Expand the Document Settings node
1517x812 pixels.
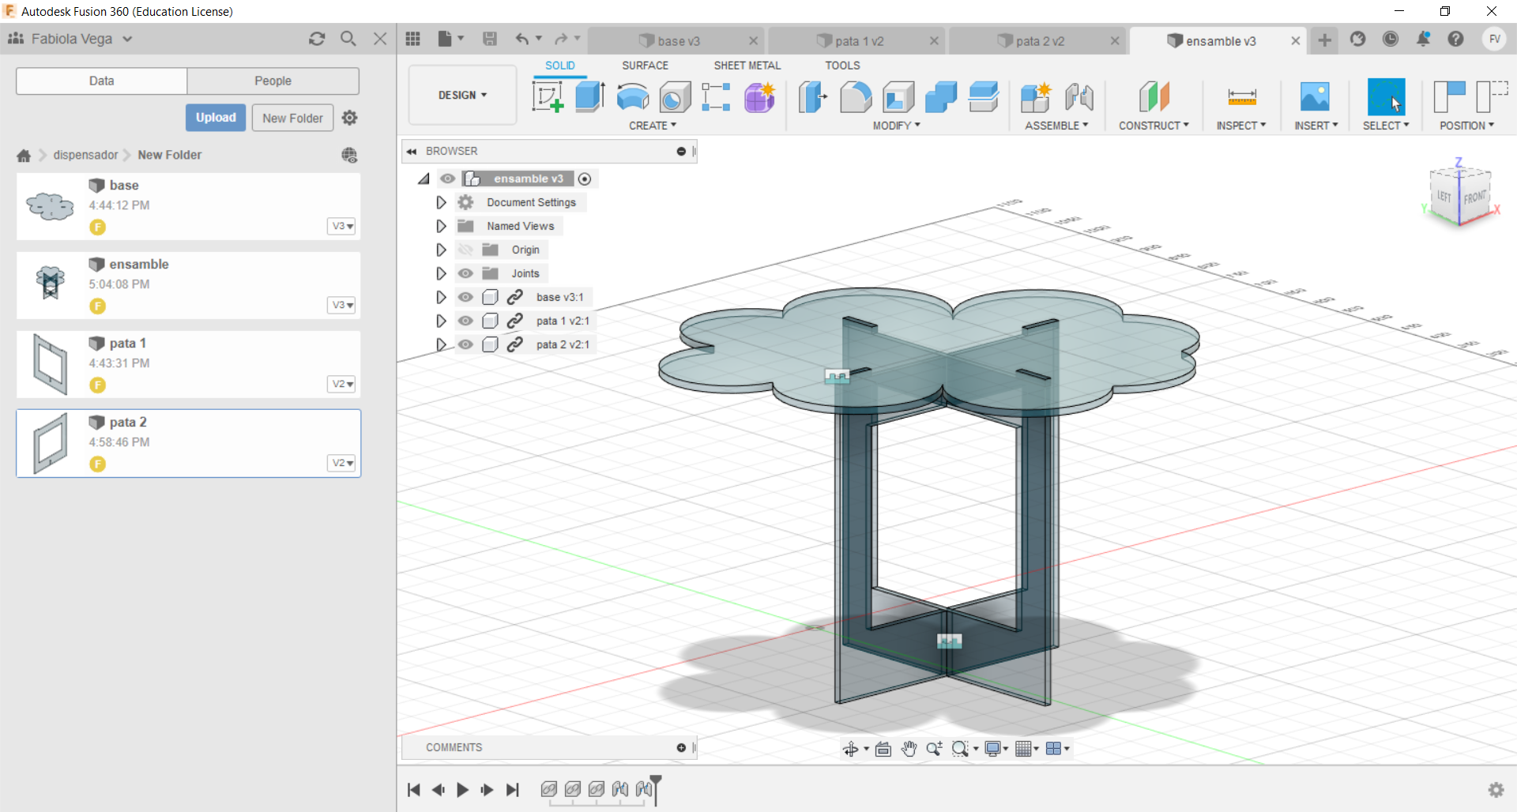(441, 202)
